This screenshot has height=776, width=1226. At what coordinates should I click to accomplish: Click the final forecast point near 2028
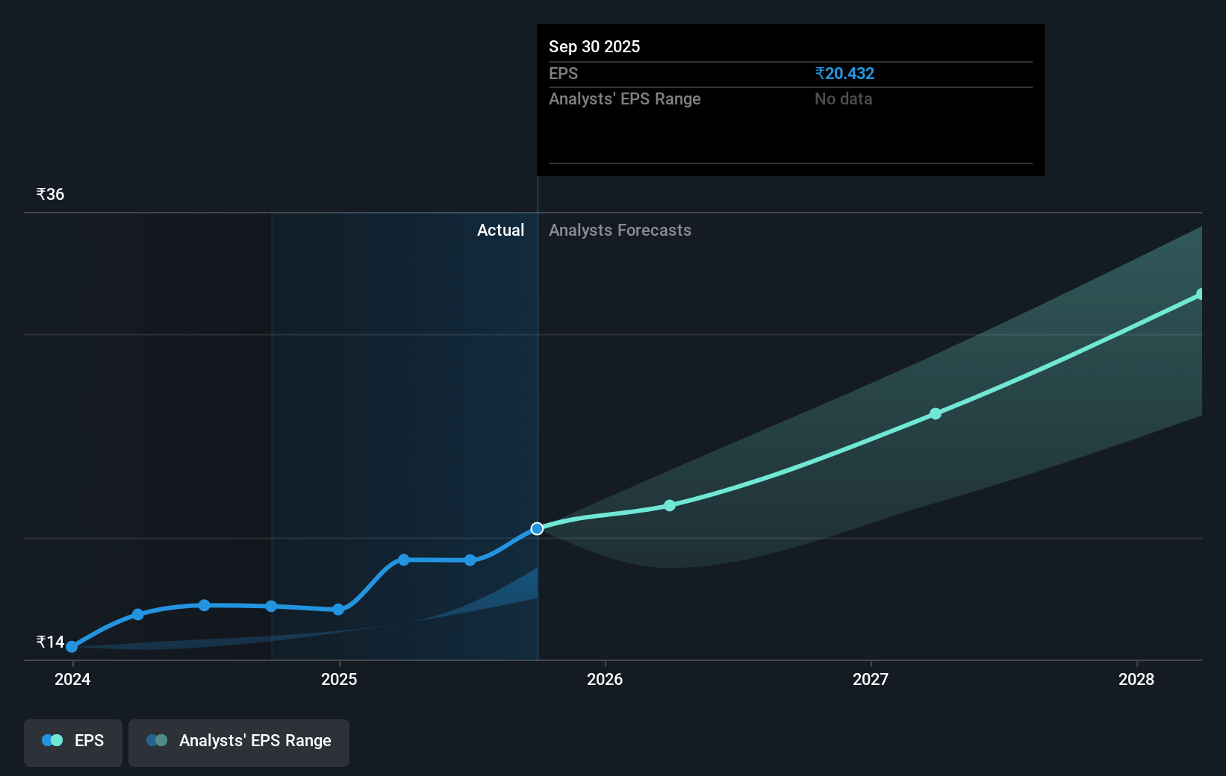pyautogui.click(x=1201, y=293)
